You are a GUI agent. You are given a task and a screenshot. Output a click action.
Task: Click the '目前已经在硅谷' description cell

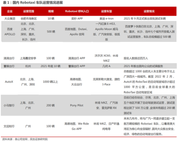coord(149,105)
